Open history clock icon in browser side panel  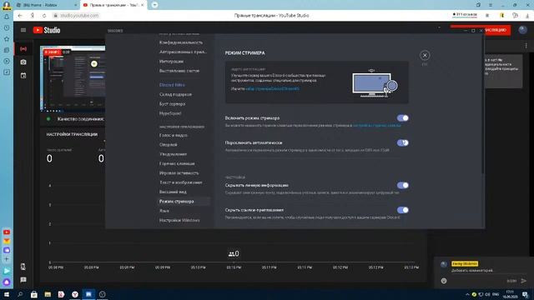tap(7, 27)
